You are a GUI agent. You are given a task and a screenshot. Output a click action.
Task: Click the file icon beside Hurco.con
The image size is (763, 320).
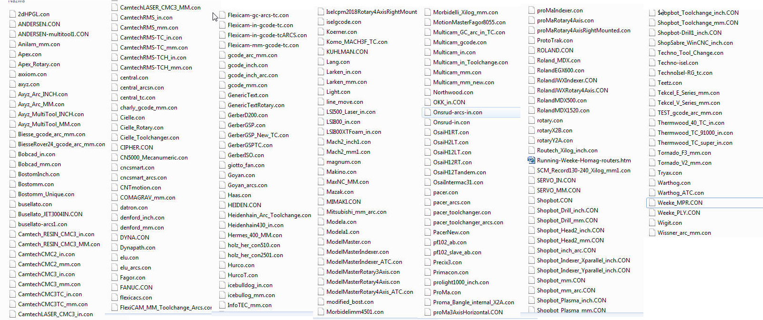(x=223, y=265)
